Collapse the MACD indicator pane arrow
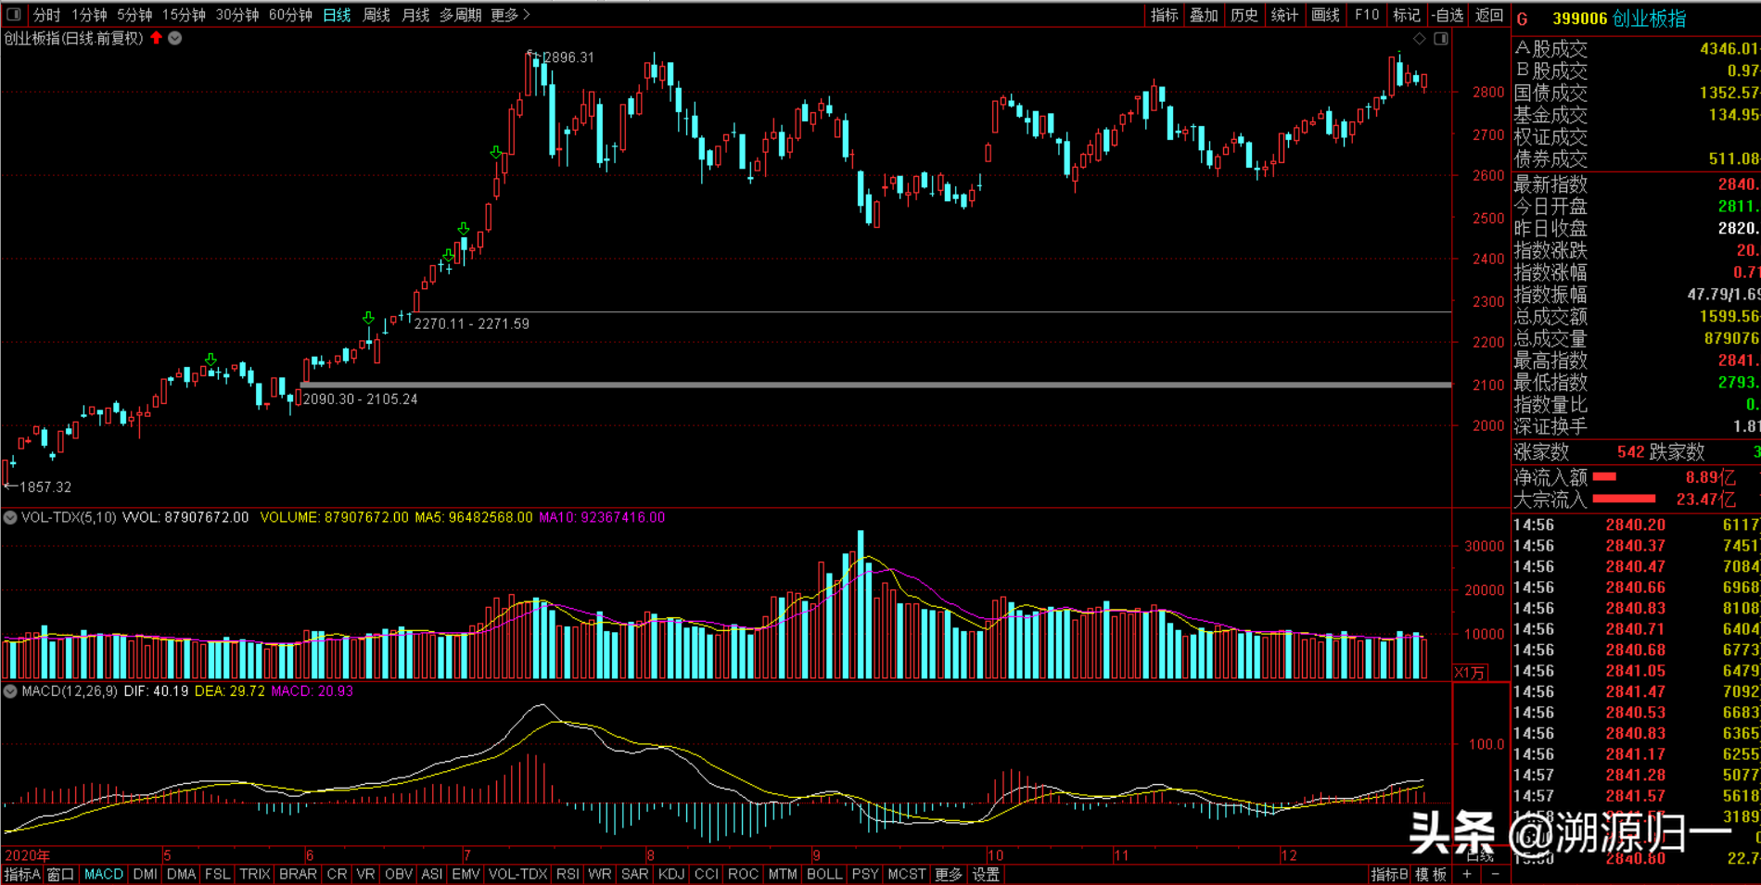This screenshot has width=1761, height=885. coord(10,690)
